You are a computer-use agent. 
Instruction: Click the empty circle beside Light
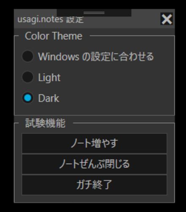[27, 77]
